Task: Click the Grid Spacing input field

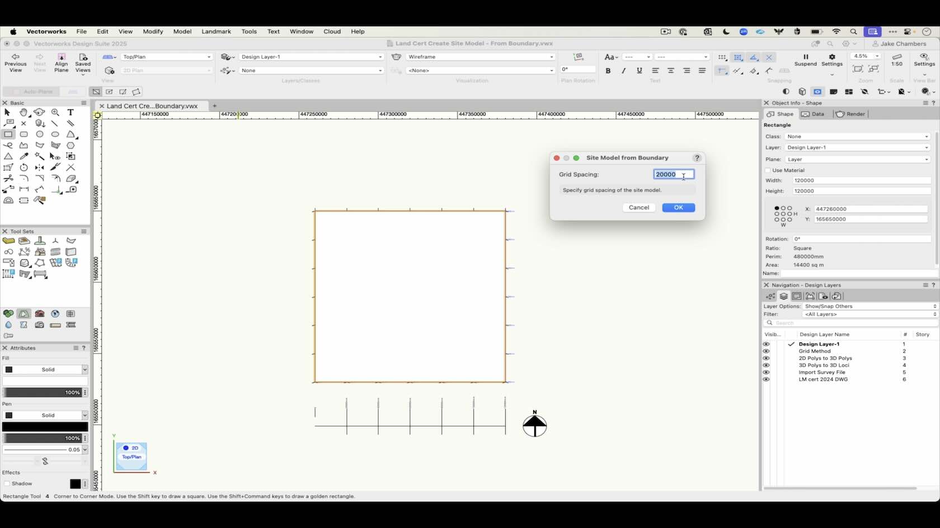Action: click(673, 174)
